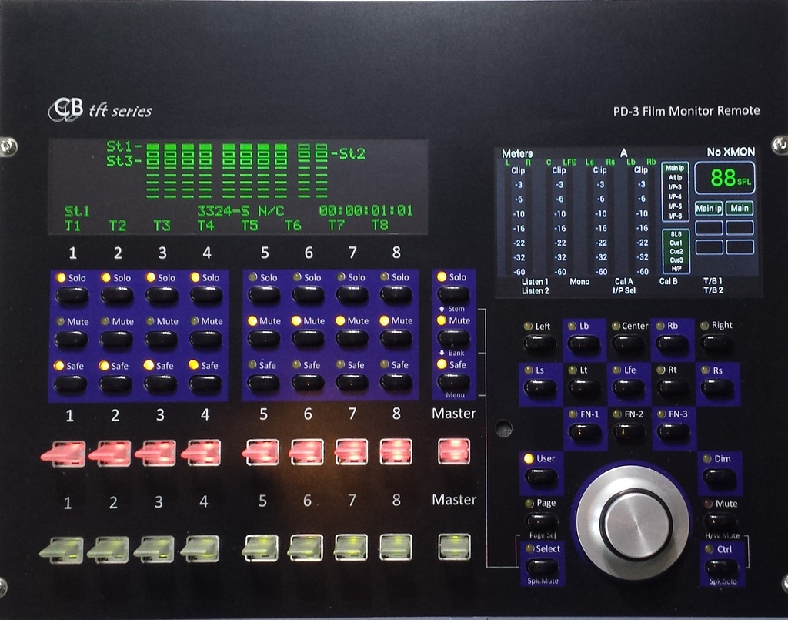Viewport: 788px width, 620px height.
Task: Click the T5 track label on display
Action: 249,226
